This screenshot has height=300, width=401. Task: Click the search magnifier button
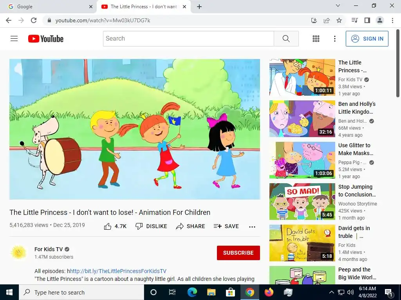click(286, 39)
